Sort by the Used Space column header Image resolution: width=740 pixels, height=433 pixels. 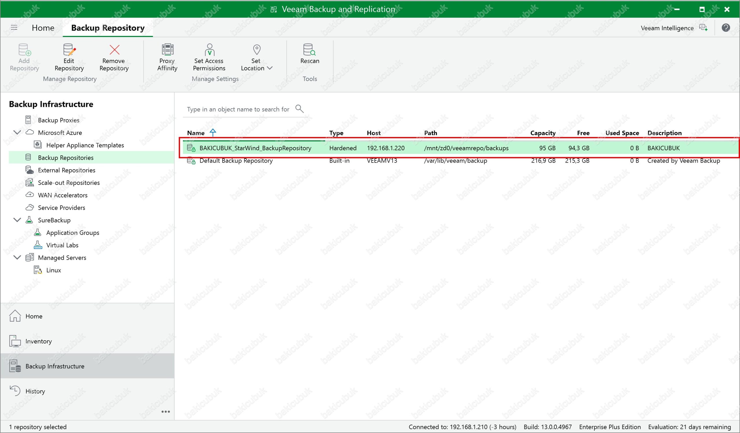[622, 133]
